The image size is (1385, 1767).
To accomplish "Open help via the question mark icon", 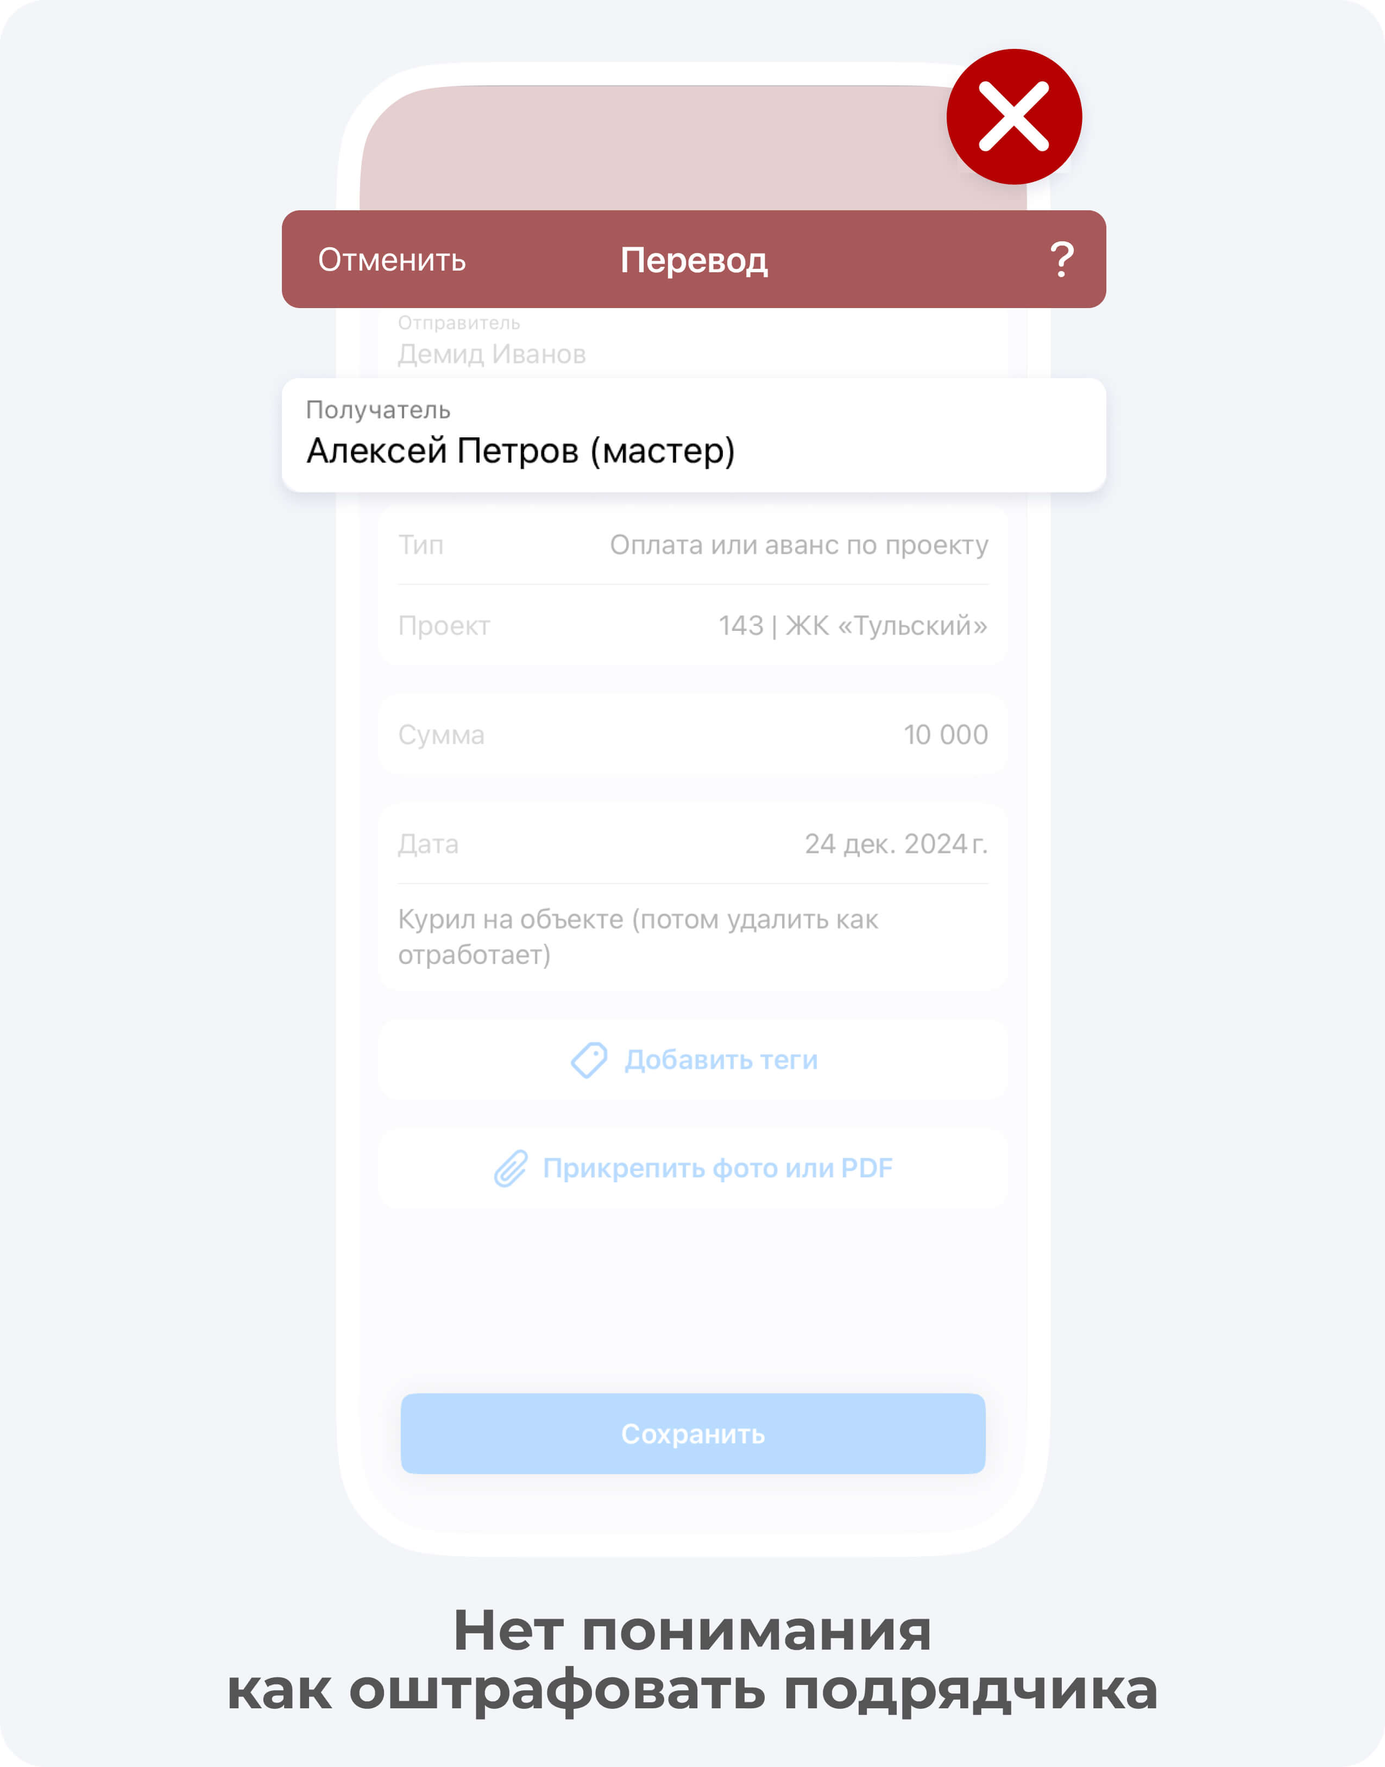I will click(x=1061, y=260).
